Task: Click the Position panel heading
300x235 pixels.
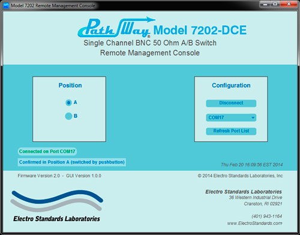Action: (x=70, y=85)
